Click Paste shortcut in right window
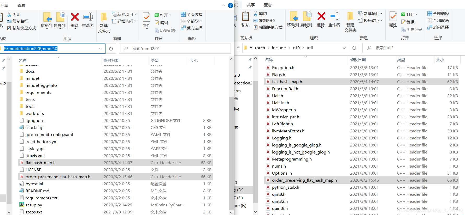The width and height of the screenshot is (465, 215). (268, 27)
